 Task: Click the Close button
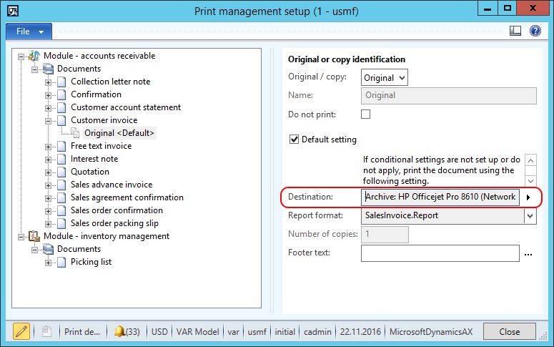pos(509,331)
